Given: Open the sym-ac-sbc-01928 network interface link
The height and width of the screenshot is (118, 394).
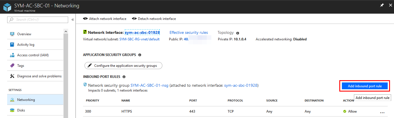Looking at the screenshot, I should coord(142,33).
